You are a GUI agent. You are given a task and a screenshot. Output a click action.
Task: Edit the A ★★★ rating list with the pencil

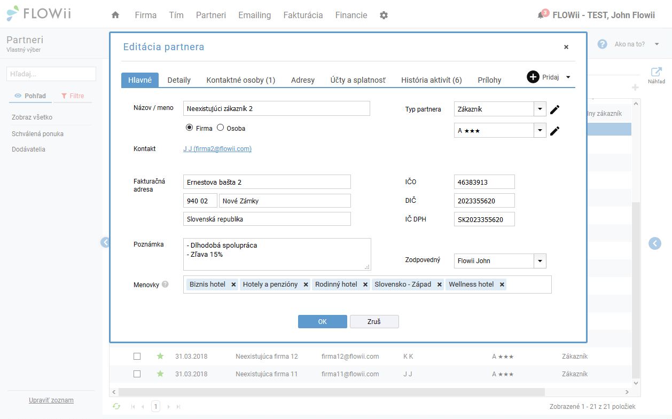[555, 131]
